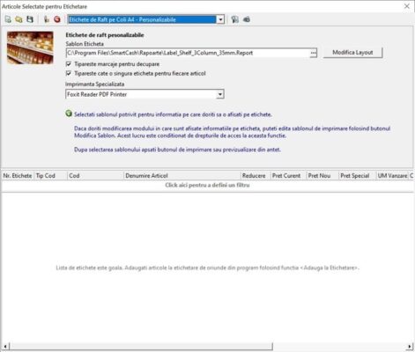
Task: Sort by the 'Cod' column header
Action: (x=95, y=176)
